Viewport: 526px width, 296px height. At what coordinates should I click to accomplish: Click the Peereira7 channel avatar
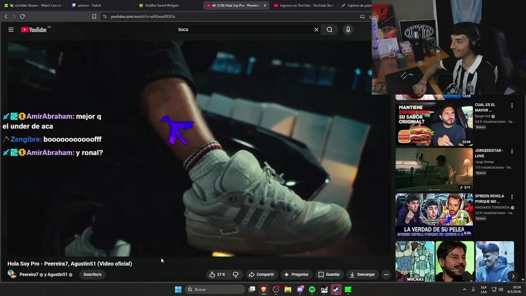point(12,274)
